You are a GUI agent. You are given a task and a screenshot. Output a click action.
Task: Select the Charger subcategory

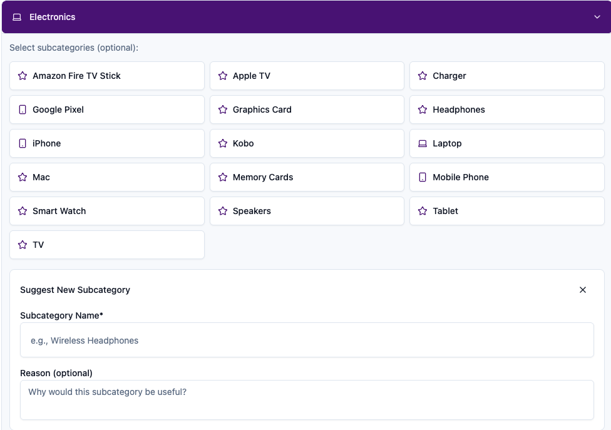tap(507, 76)
